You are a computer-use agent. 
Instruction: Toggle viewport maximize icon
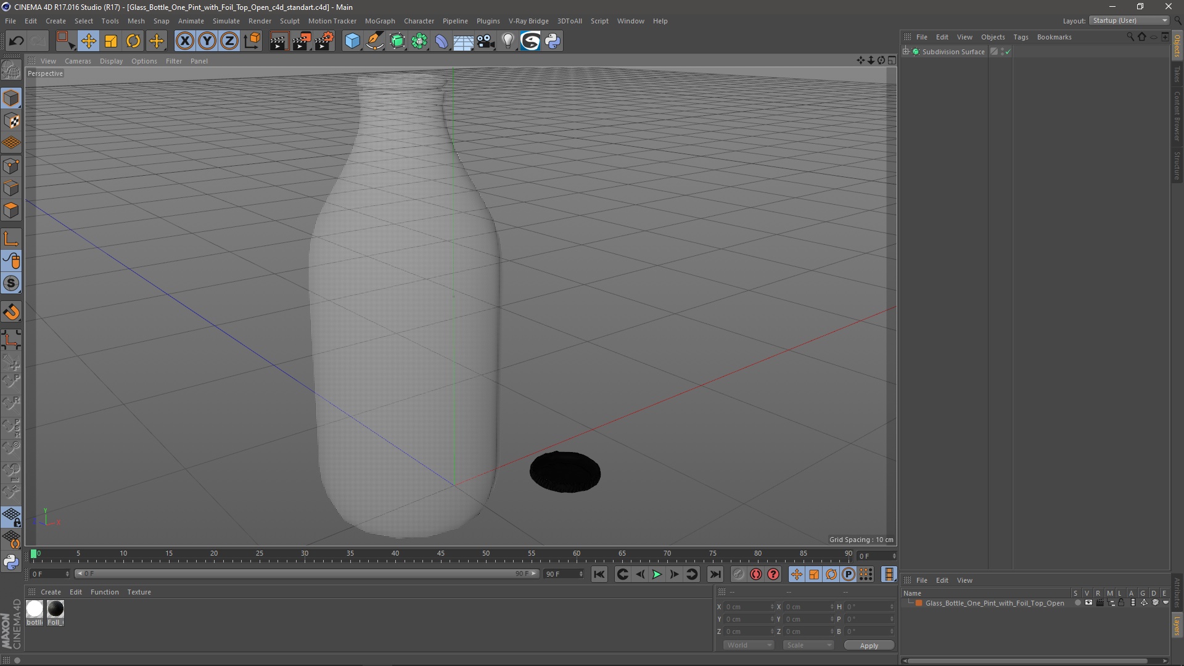pos(892,60)
